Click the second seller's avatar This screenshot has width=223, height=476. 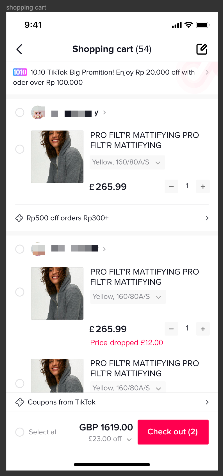[38, 249]
